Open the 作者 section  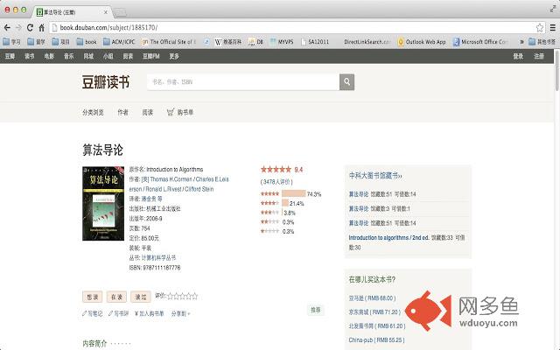122,113
